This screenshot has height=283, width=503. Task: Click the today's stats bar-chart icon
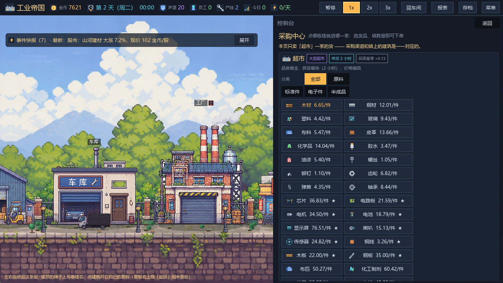pos(247,8)
